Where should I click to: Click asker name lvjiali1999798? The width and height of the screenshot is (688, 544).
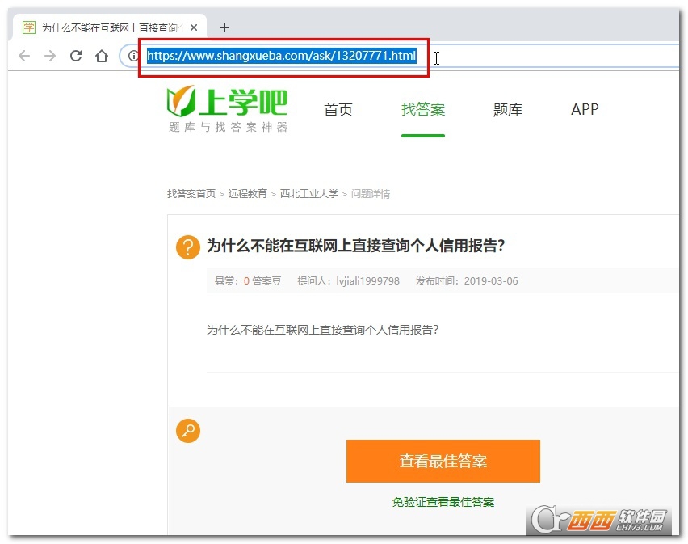367,281
